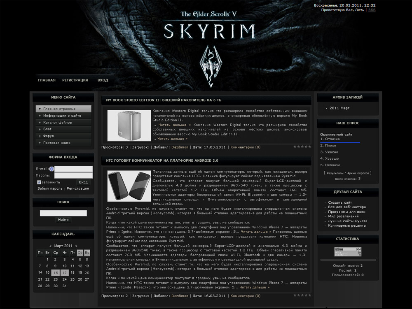
Task: Open 'Лучшие сайты Рунета' link
Action: click(x=348, y=221)
